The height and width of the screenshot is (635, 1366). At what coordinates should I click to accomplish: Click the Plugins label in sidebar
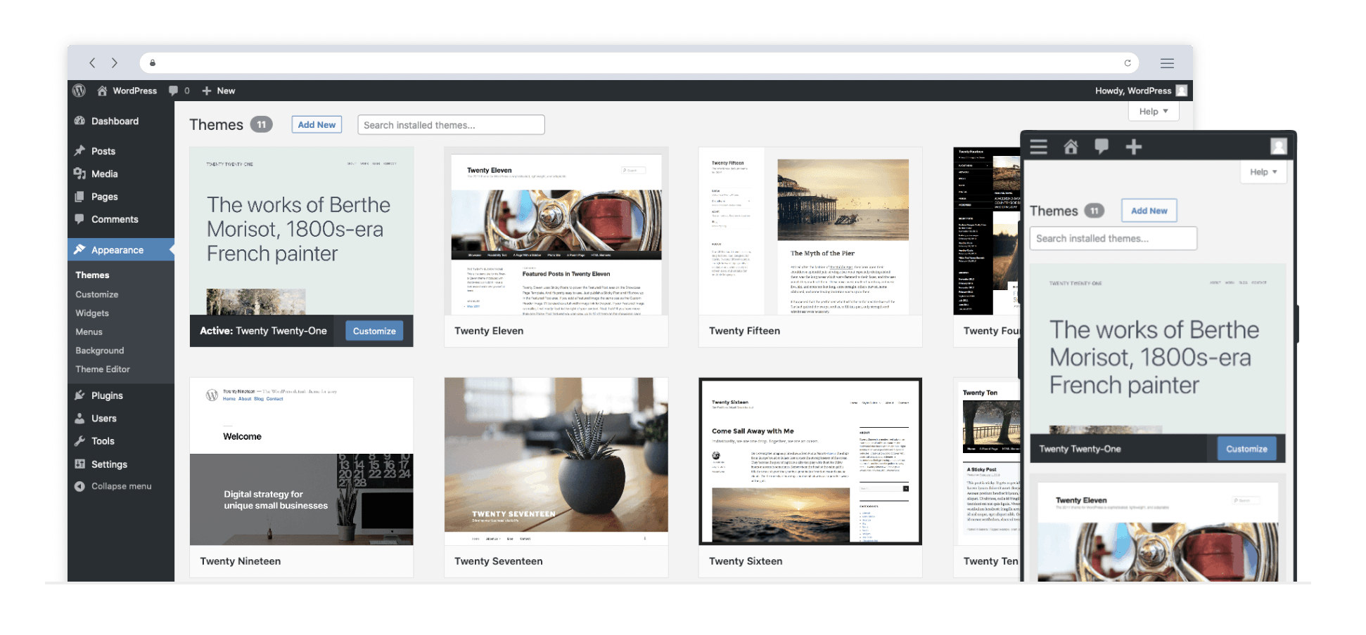point(107,395)
